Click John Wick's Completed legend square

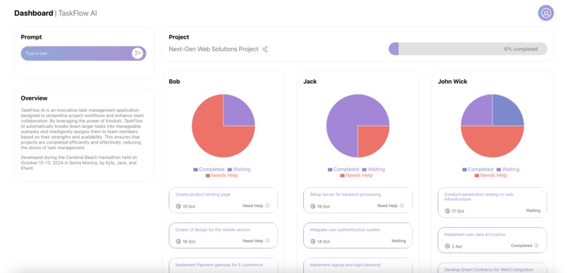(465, 170)
